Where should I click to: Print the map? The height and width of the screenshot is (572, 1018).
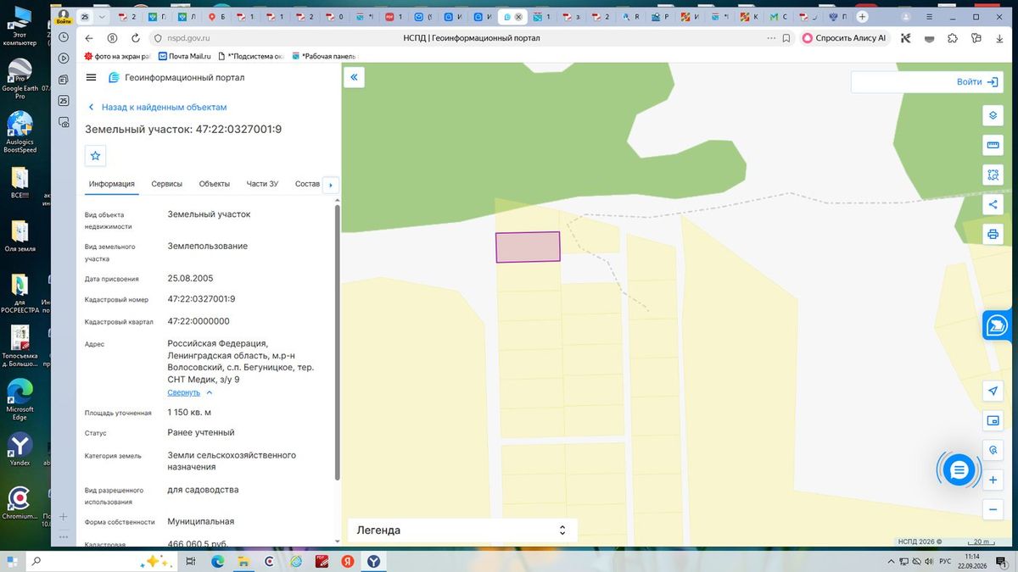(x=993, y=234)
